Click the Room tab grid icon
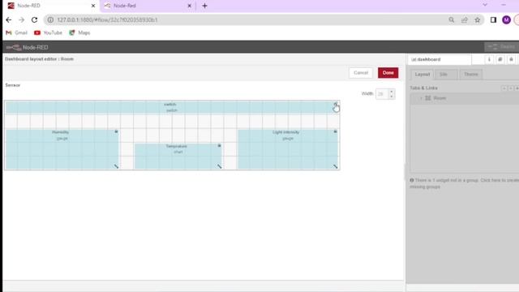The height and width of the screenshot is (292, 519). pos(428,98)
